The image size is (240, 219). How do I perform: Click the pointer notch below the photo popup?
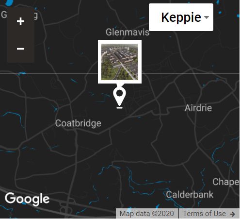point(120,85)
